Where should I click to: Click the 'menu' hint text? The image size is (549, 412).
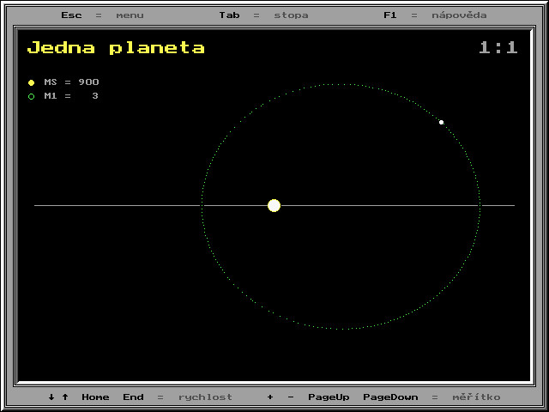pyautogui.click(x=130, y=15)
